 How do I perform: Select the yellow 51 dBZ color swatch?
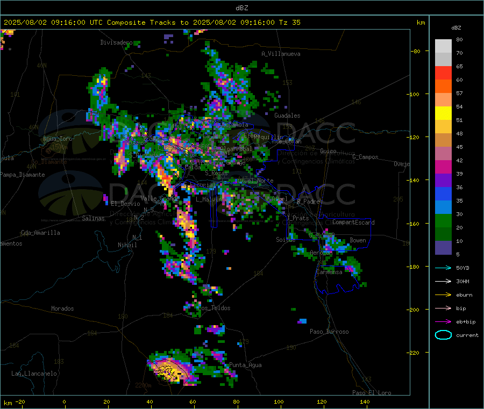443,113
